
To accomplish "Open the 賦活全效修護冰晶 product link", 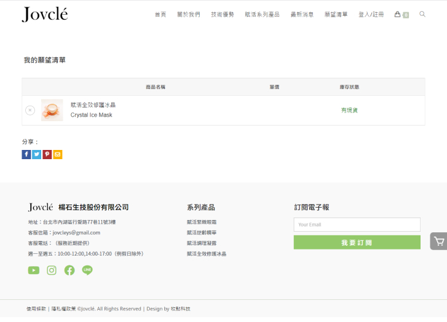I will pos(93,105).
